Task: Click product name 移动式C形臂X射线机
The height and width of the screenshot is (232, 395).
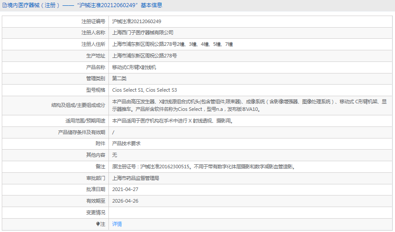Action: [x=134, y=67]
